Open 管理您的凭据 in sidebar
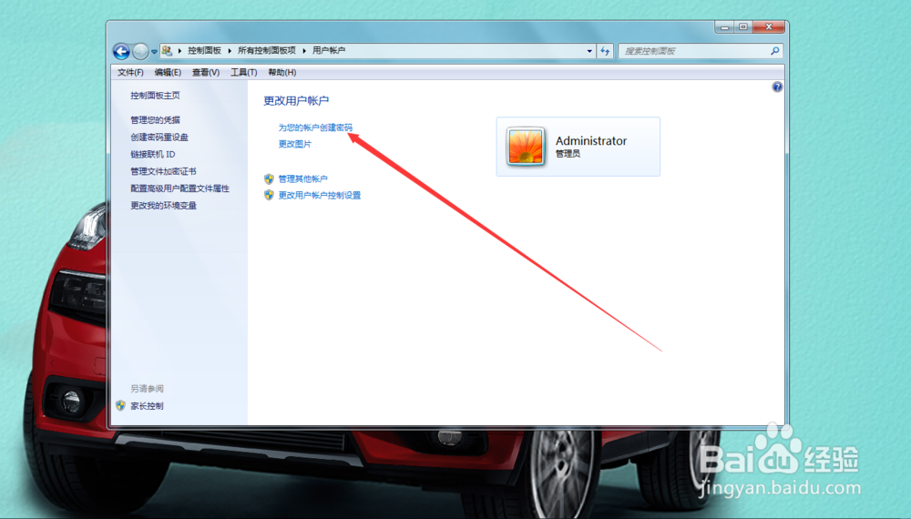911x519 pixels. (155, 120)
